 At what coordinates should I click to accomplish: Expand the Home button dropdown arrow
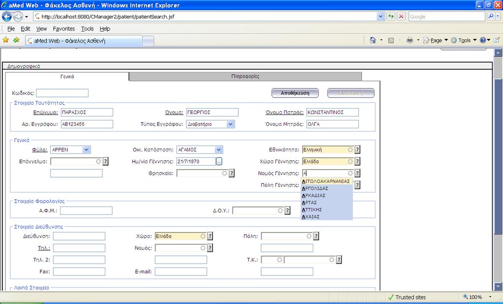[381, 40]
